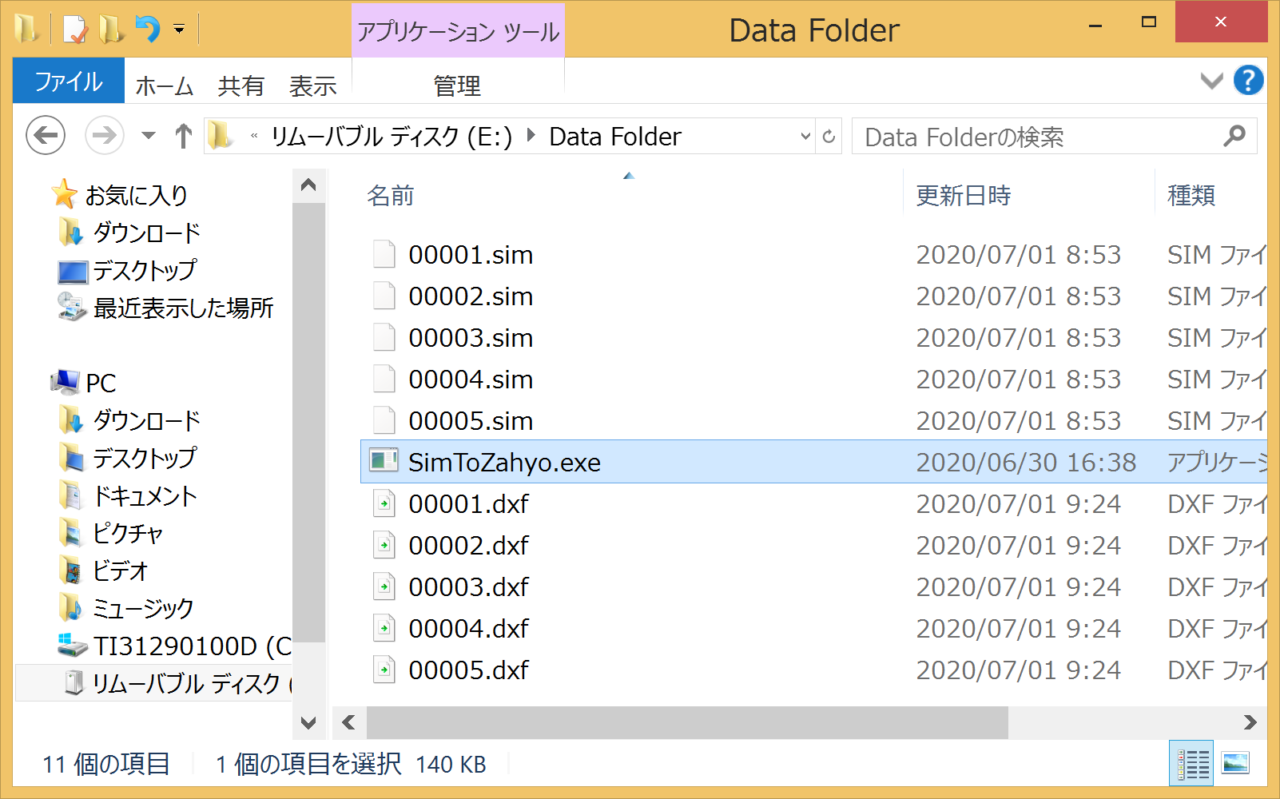Select the アプリケーション ツール contextual tab
This screenshot has height=799, width=1280.
coord(458,31)
